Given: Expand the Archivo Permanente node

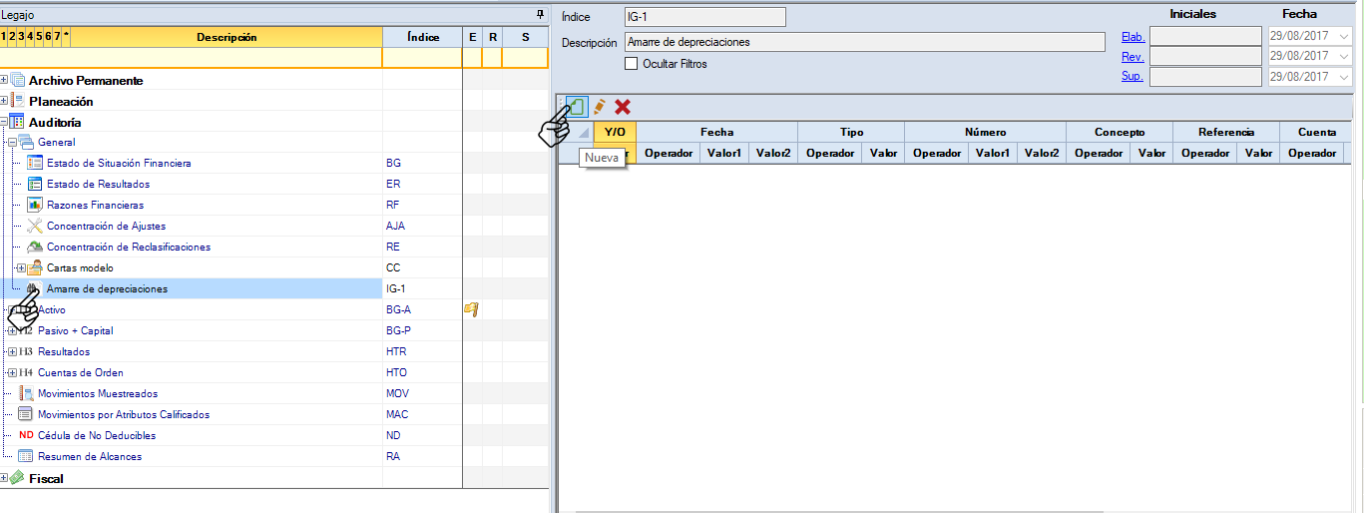Looking at the screenshot, I should (5, 80).
